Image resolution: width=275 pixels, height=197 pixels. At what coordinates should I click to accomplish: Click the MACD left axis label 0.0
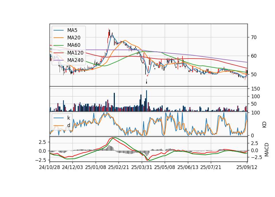[x=42, y=151]
